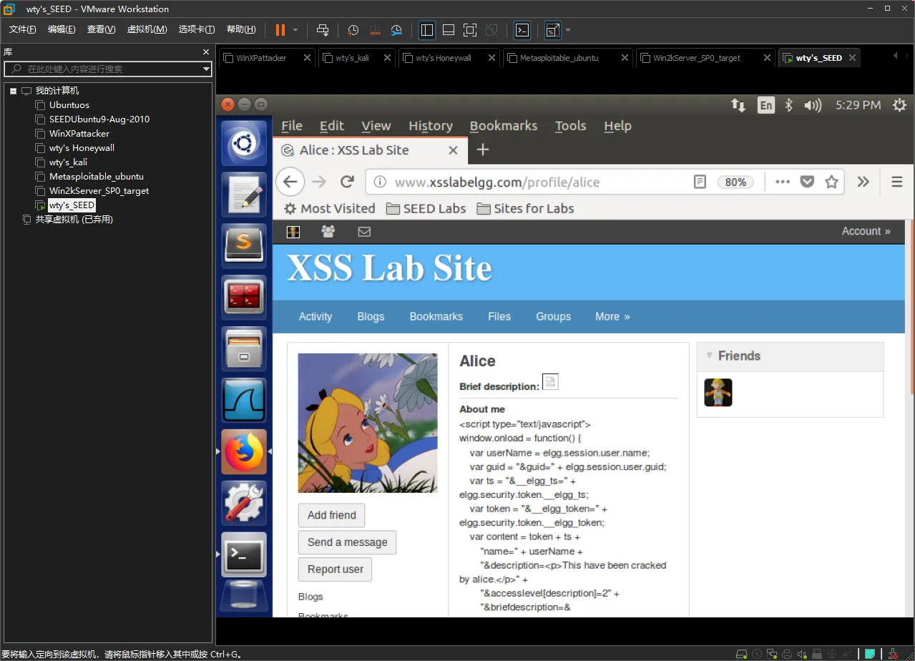The height and width of the screenshot is (661, 915).
Task: Open the Sites for Labs bookmarks folder
Action: pos(526,209)
